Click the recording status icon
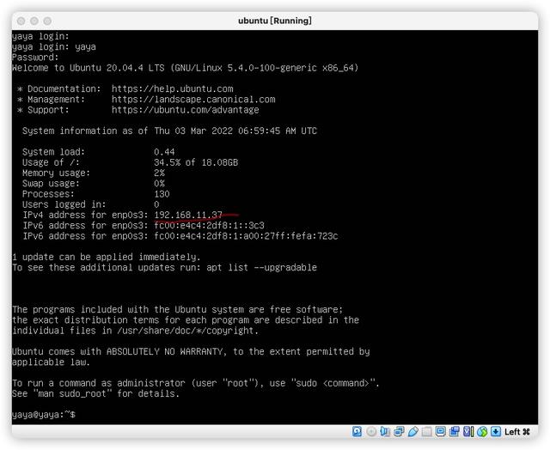This screenshot has height=450, width=550. pos(455,431)
